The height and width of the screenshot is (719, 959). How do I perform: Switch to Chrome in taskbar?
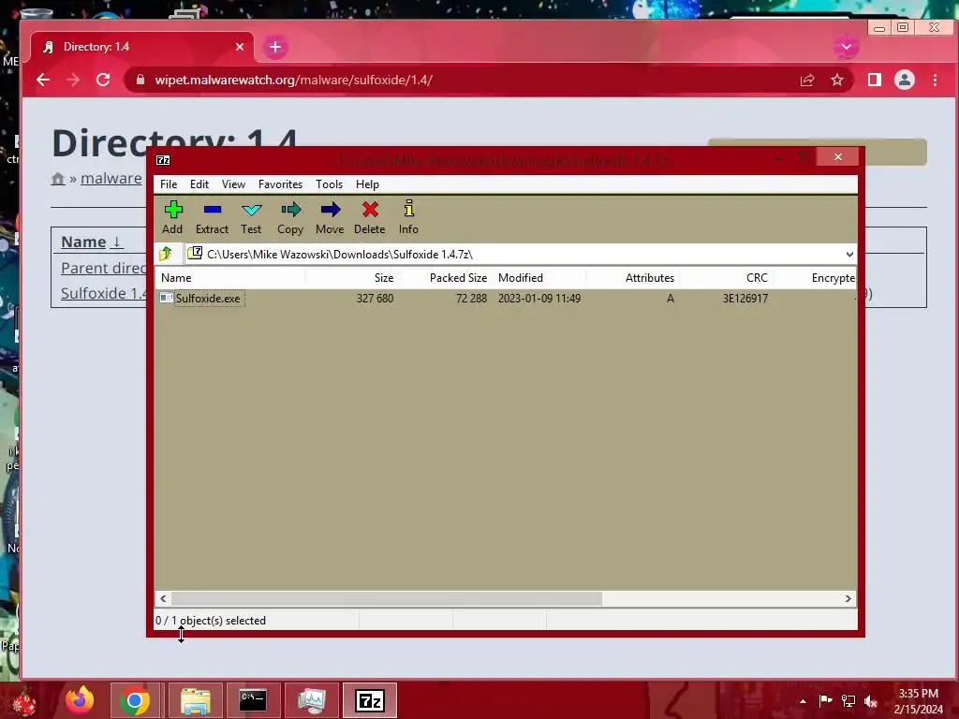click(135, 700)
